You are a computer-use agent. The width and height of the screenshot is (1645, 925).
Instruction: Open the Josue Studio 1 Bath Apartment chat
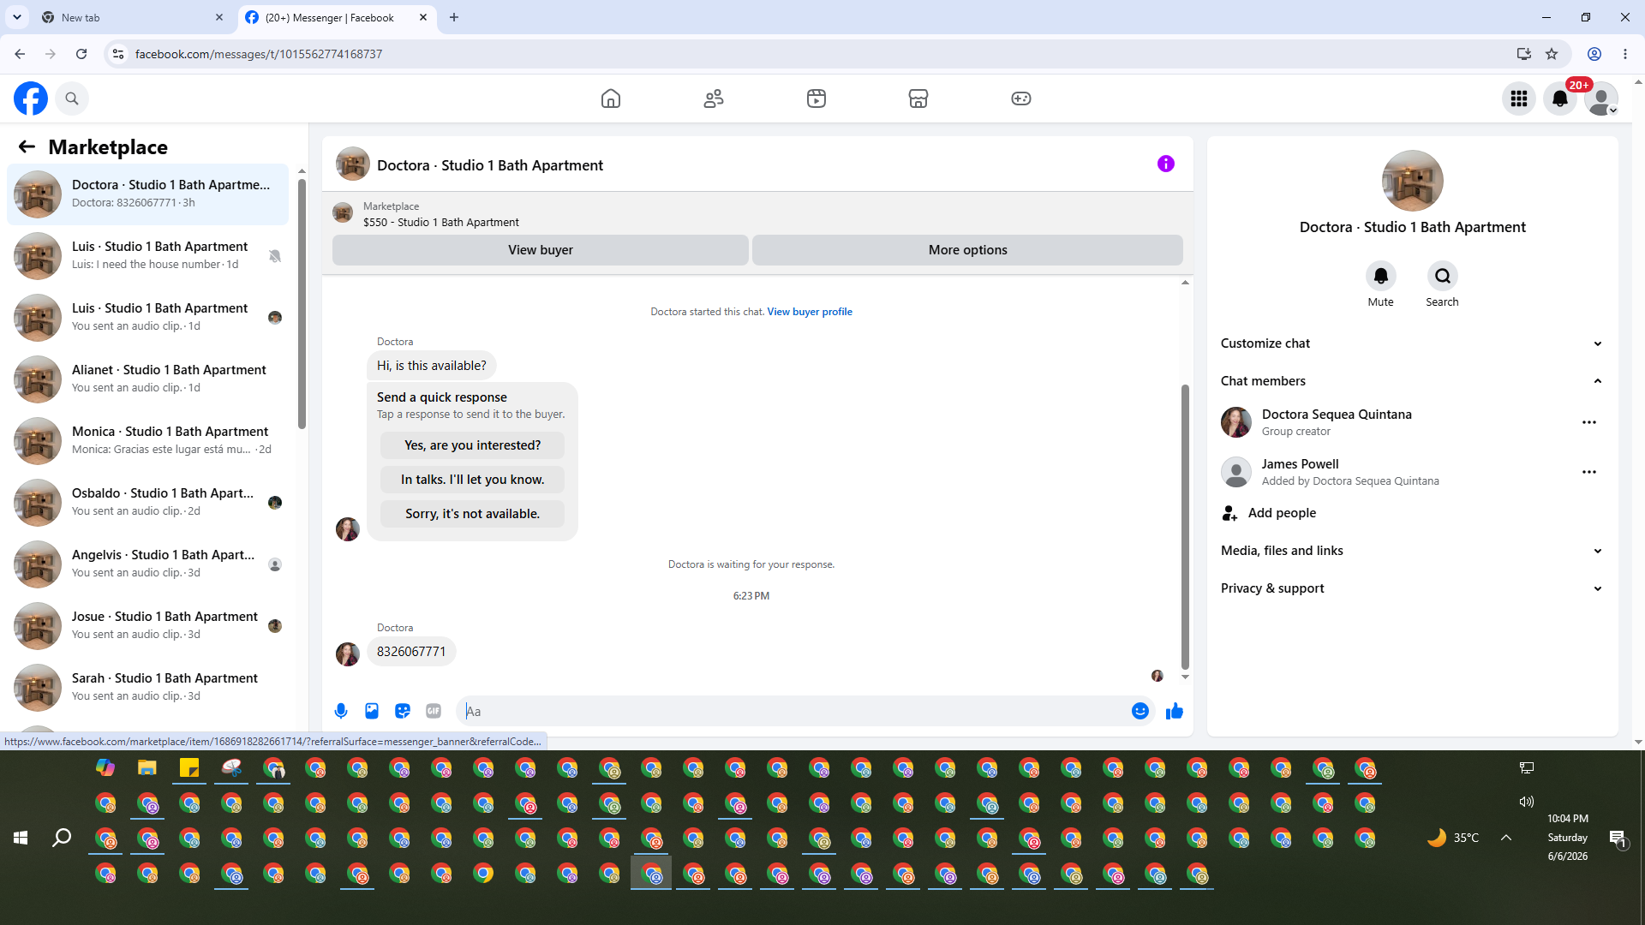(148, 625)
